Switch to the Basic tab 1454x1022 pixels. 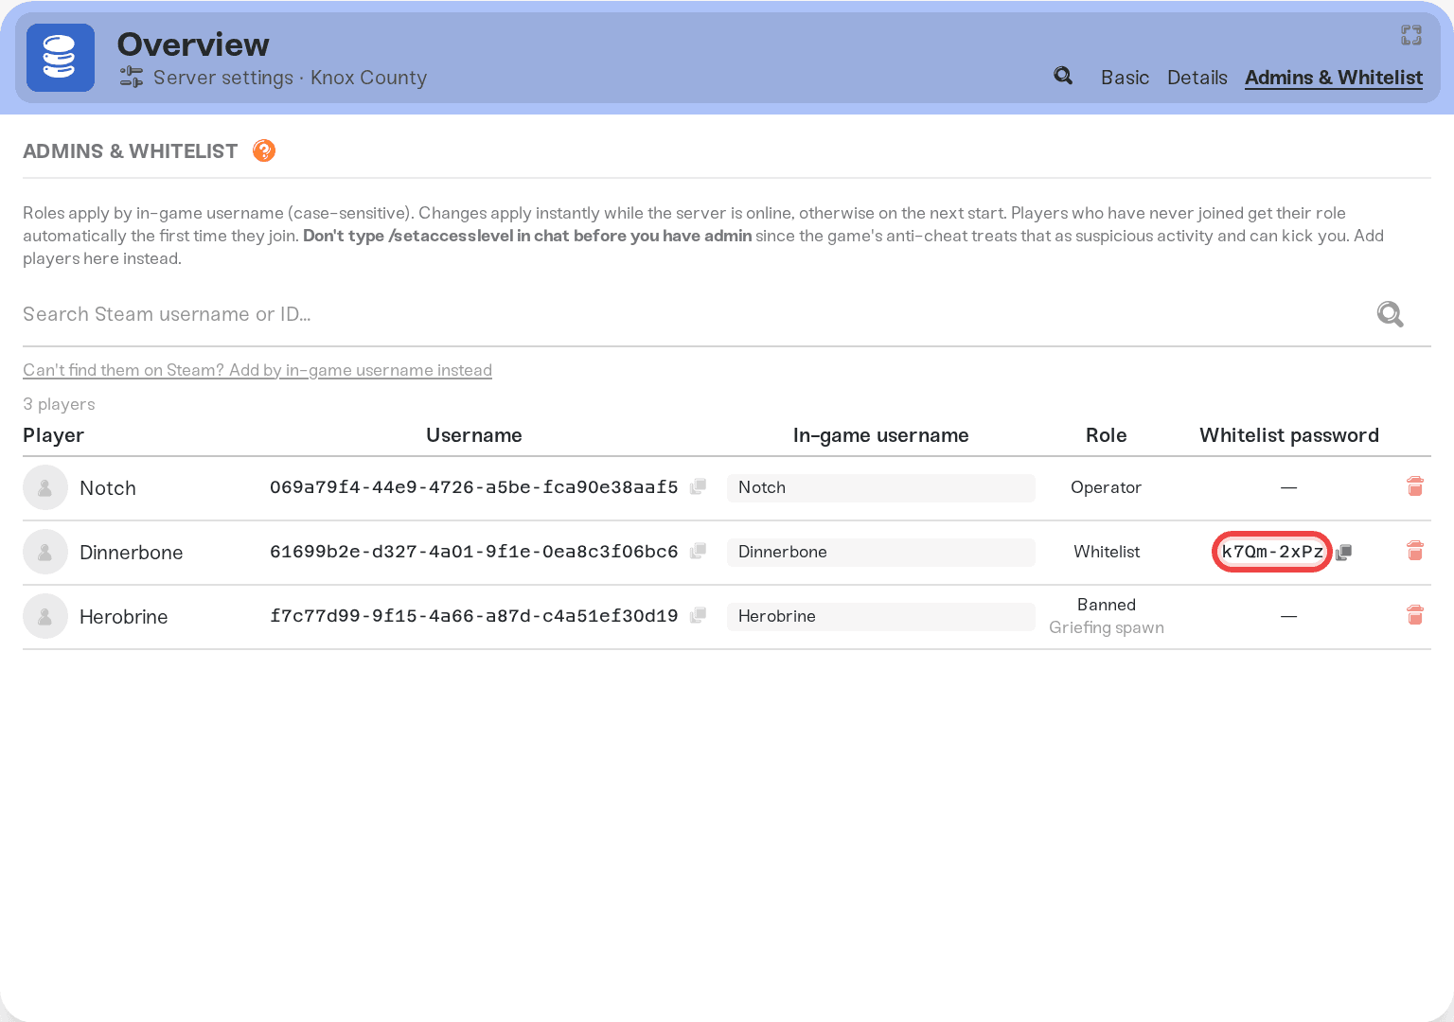[x=1125, y=78]
